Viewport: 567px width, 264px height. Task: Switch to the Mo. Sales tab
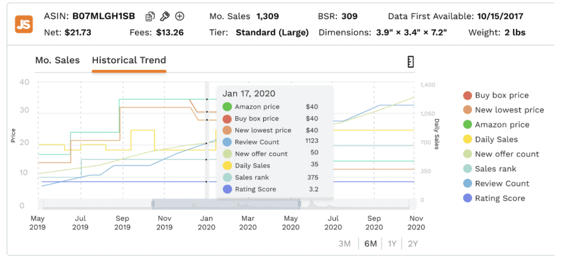pos(57,60)
